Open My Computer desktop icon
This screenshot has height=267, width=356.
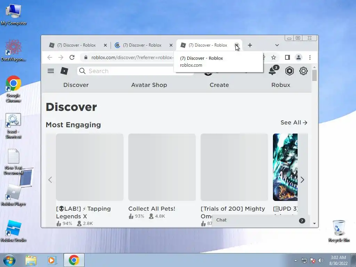(14, 15)
